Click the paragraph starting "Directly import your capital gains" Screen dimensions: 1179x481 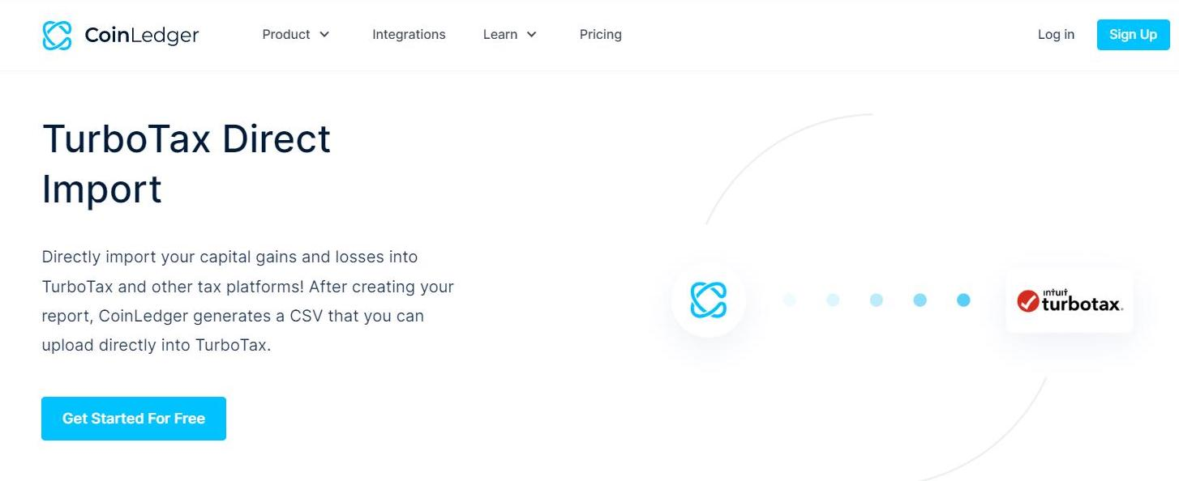click(x=248, y=301)
